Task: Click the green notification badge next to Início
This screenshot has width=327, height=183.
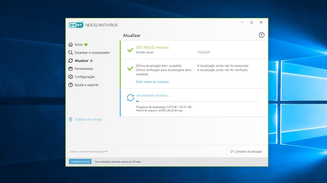Action: point(86,44)
